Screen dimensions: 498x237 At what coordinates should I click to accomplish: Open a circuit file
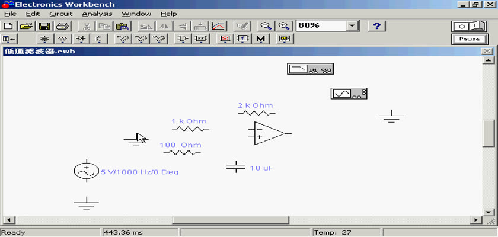[27, 26]
